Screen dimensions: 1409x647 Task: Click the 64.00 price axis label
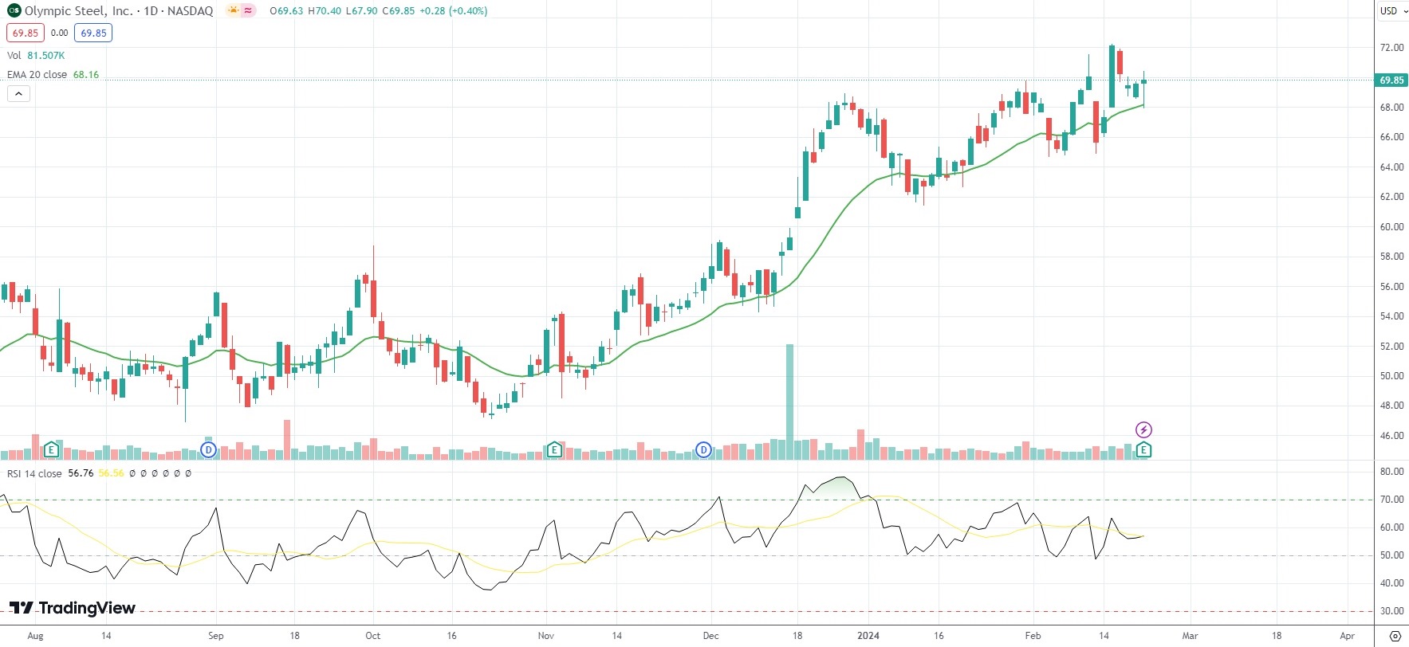[1391, 167]
